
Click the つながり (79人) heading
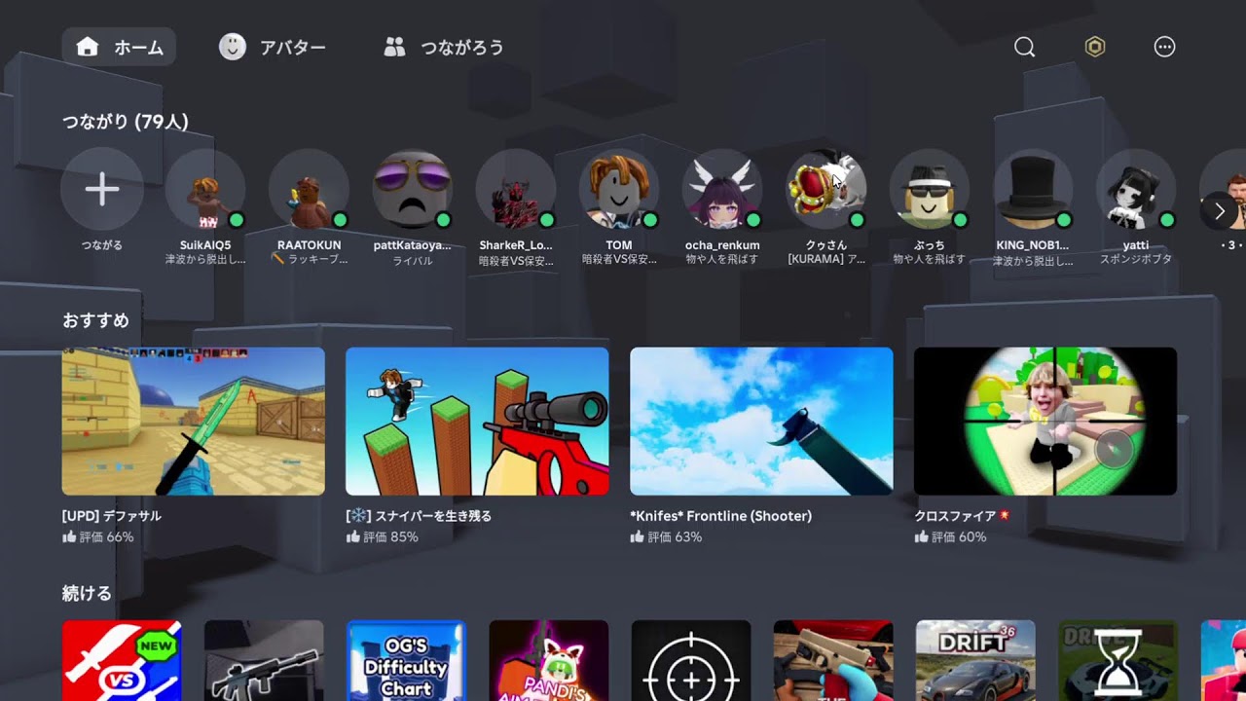pyautogui.click(x=126, y=122)
